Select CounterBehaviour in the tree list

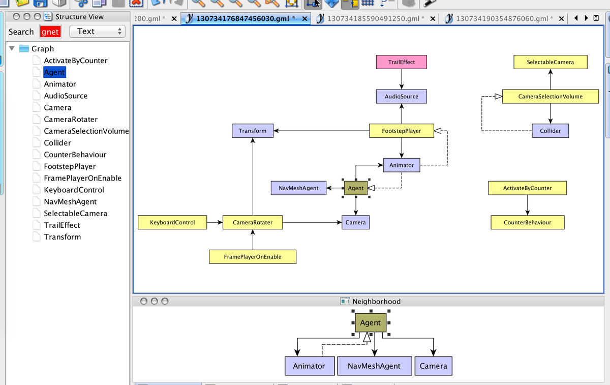[x=75, y=154]
